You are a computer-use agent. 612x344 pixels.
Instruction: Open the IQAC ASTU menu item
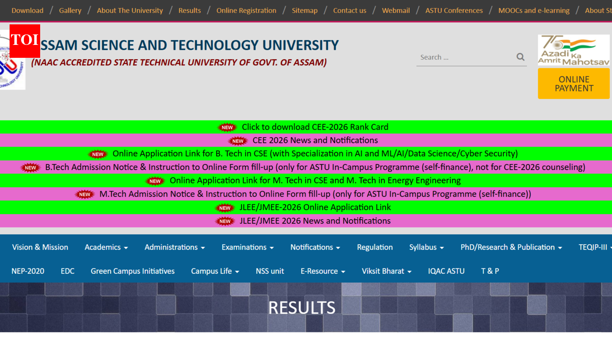click(x=446, y=271)
